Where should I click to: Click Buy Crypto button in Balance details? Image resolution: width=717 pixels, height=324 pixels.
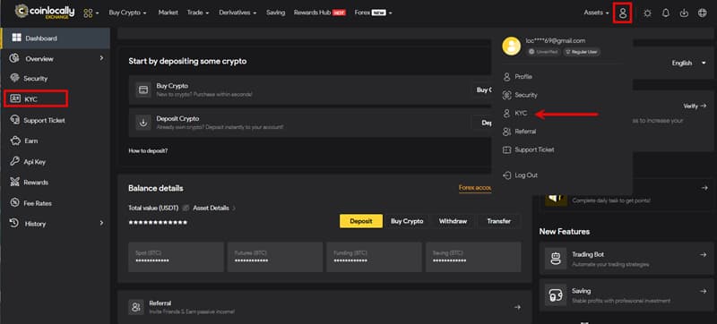click(x=407, y=221)
